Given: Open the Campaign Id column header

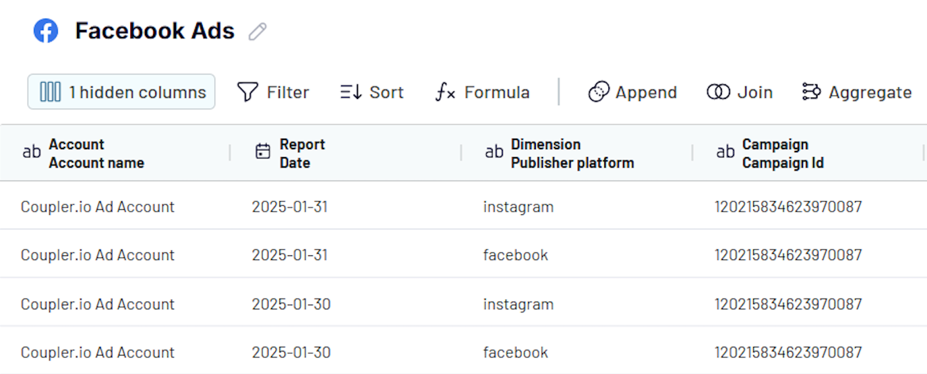Looking at the screenshot, I should [x=782, y=153].
